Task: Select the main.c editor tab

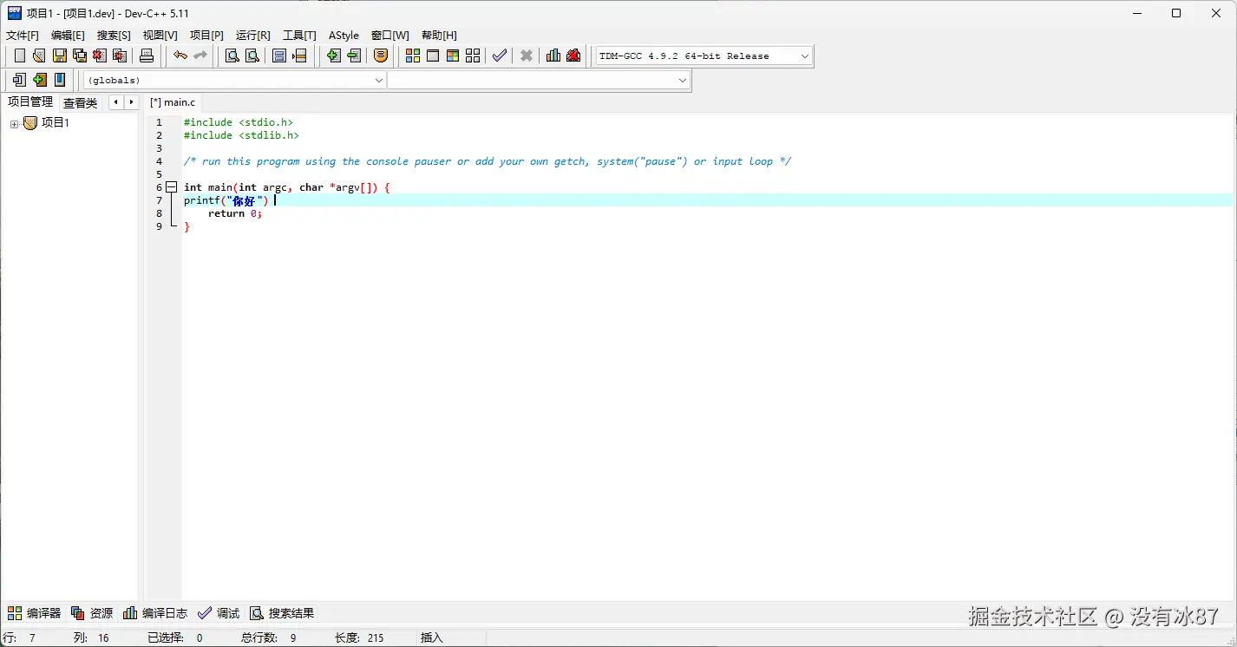Action: pyautogui.click(x=173, y=102)
